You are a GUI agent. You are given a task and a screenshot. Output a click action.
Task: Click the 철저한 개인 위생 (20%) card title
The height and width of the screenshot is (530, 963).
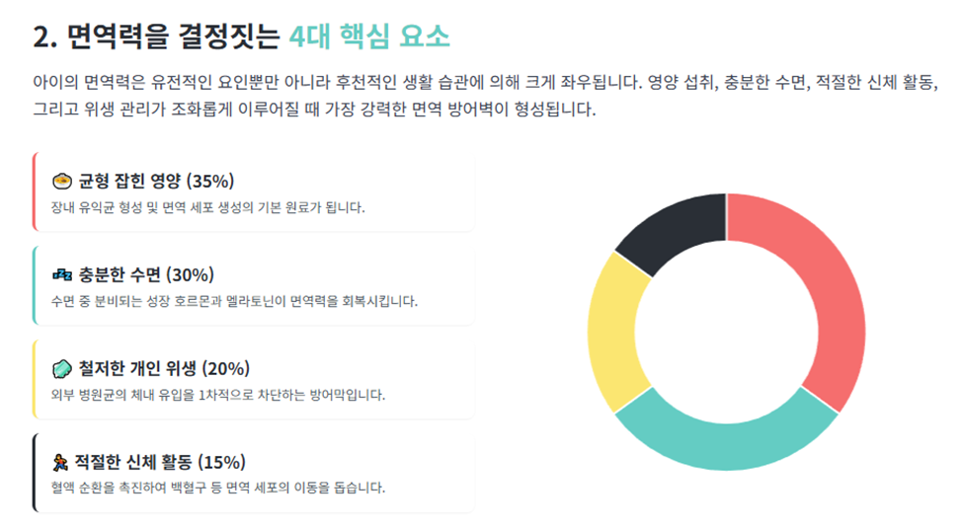(x=164, y=369)
